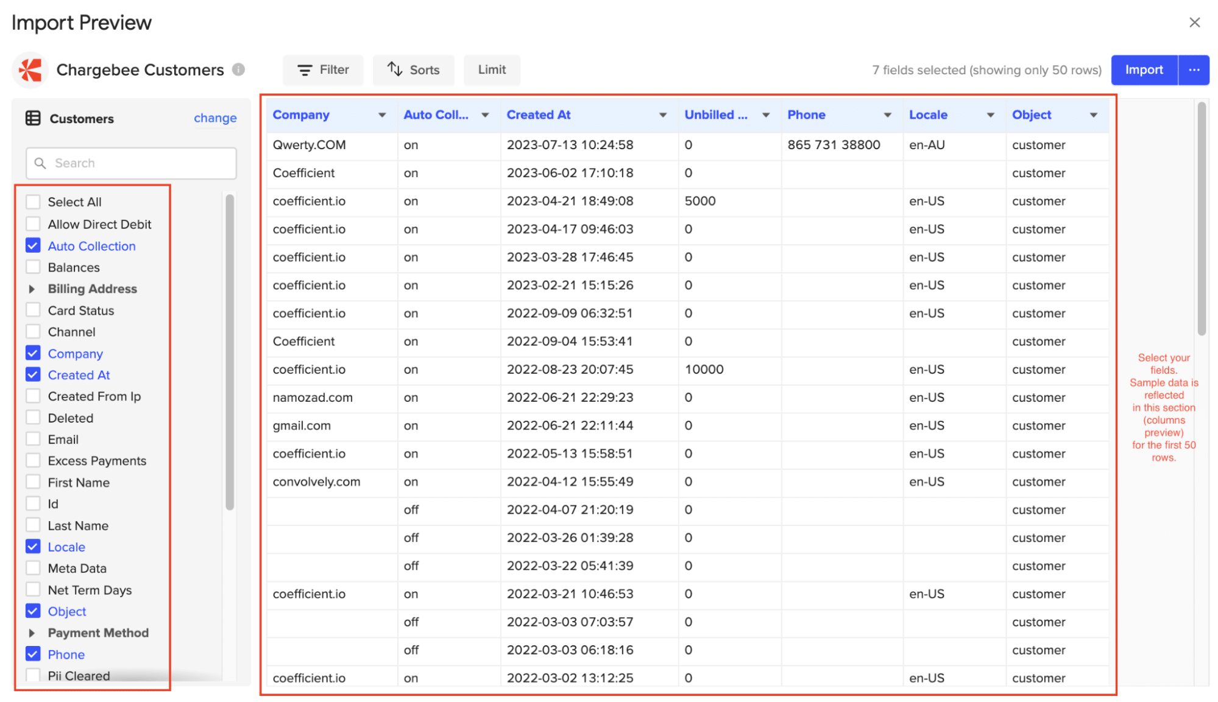Screen dimensions: 1218x702
Task: Check the Email field
Action: click(33, 439)
